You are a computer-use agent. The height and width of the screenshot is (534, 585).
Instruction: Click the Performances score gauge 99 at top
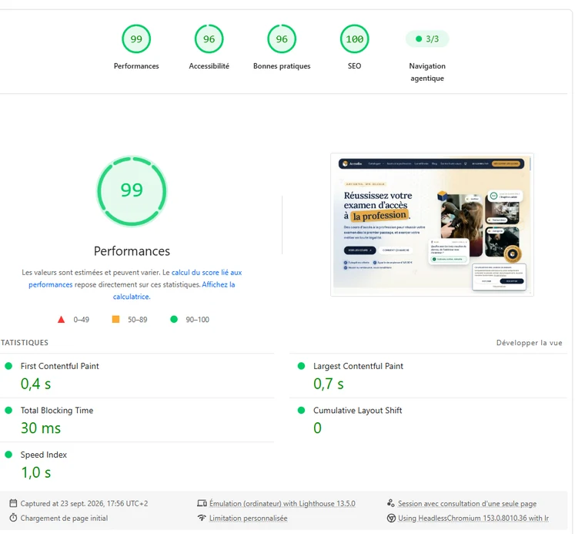pyautogui.click(x=136, y=39)
